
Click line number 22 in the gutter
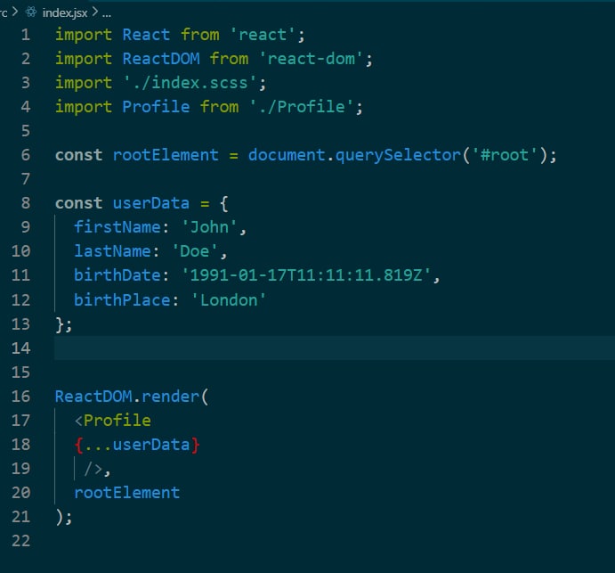[x=20, y=541]
